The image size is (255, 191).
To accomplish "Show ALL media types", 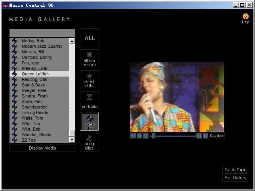I will (89, 38).
